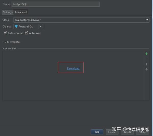Open the Class dropdown arrow

point(147,20)
